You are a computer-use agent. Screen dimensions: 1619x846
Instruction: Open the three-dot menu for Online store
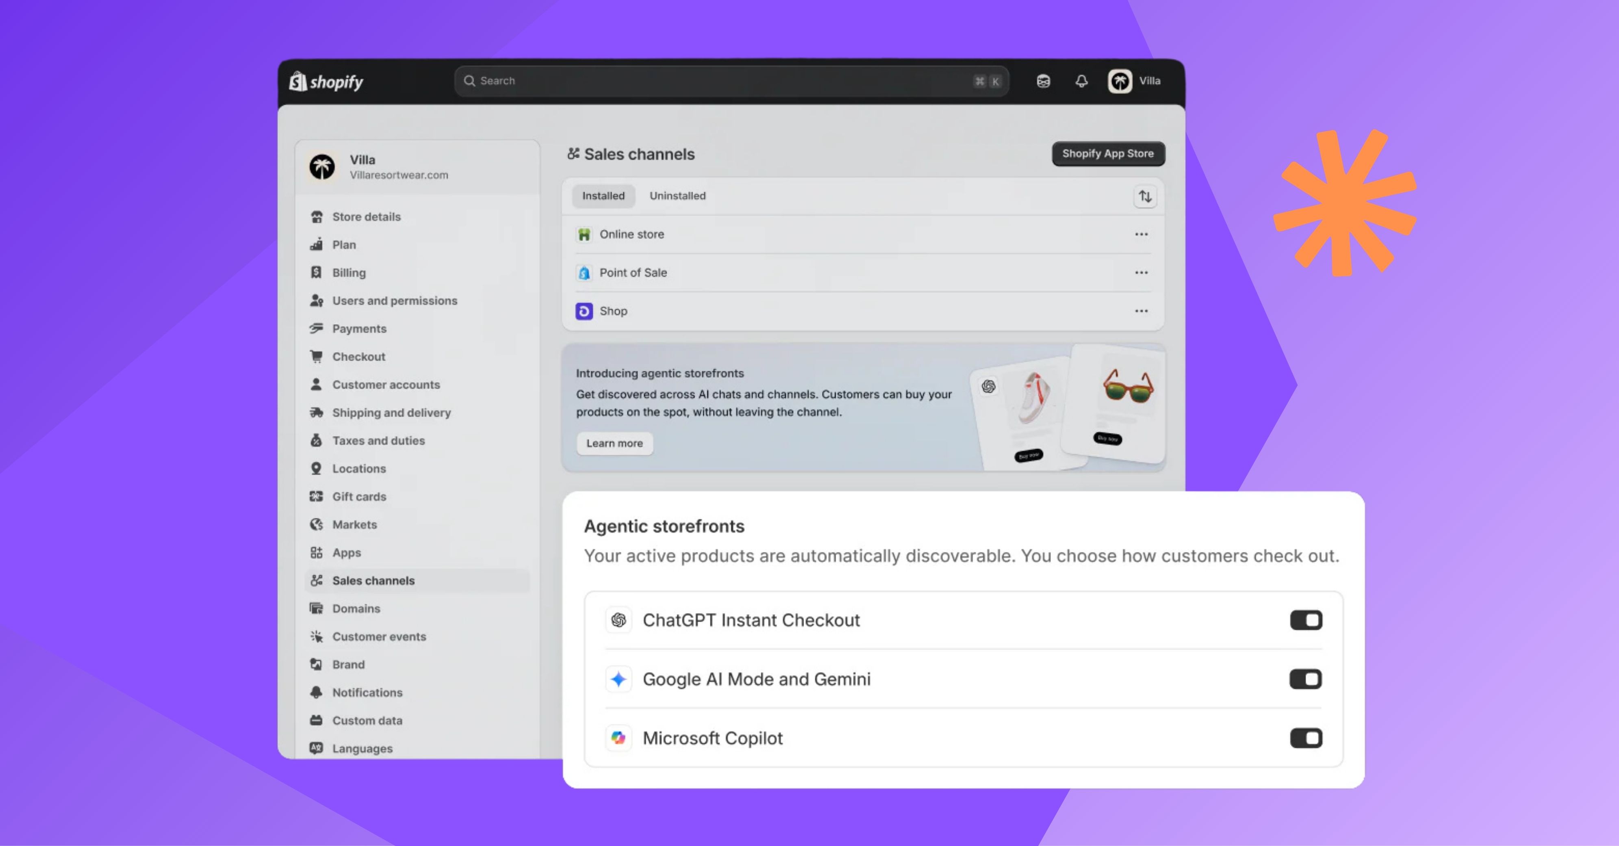(1142, 234)
